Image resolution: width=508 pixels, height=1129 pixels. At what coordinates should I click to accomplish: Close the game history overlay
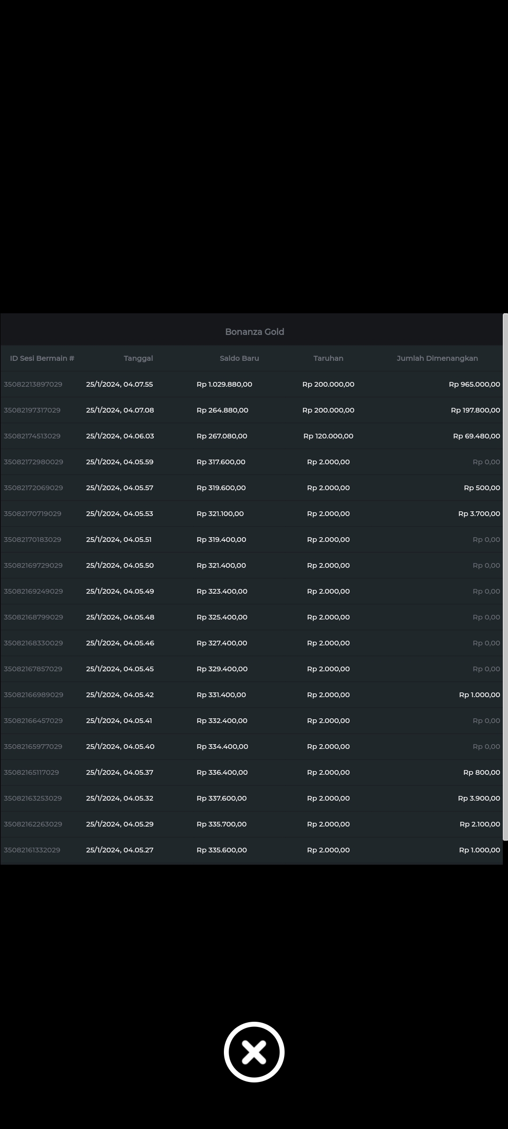(x=254, y=1052)
